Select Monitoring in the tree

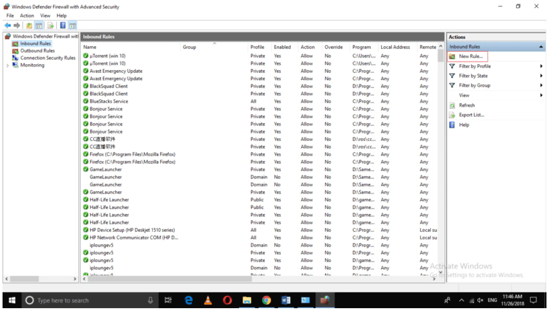tap(32, 65)
